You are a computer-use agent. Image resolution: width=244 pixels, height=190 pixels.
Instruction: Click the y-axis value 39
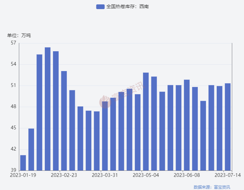click(x=13, y=170)
